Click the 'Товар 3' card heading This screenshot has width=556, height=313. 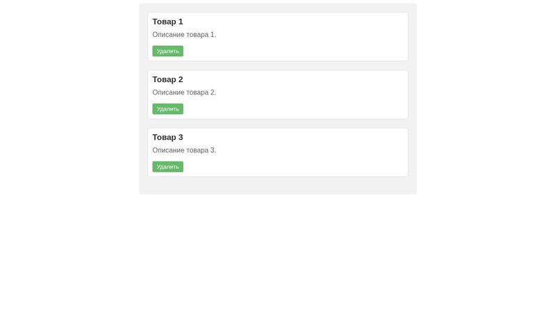point(167,137)
